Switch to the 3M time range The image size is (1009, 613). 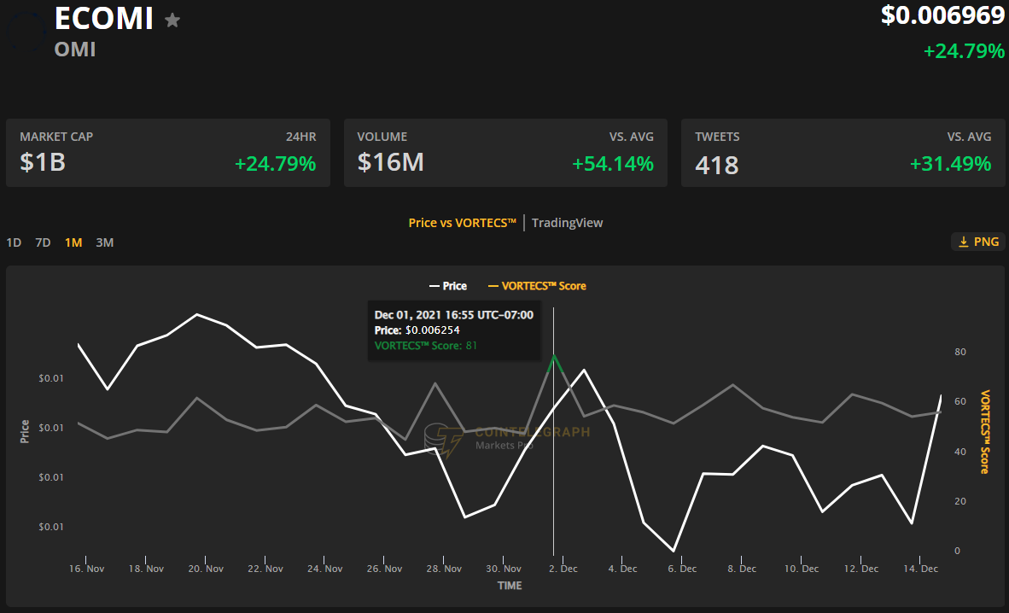104,242
